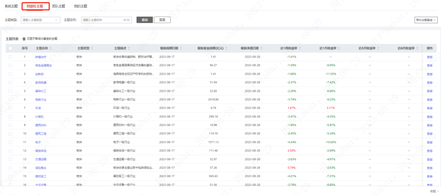Open the 主题类型 dropdown
441x195 pixels.
(x=40, y=20)
